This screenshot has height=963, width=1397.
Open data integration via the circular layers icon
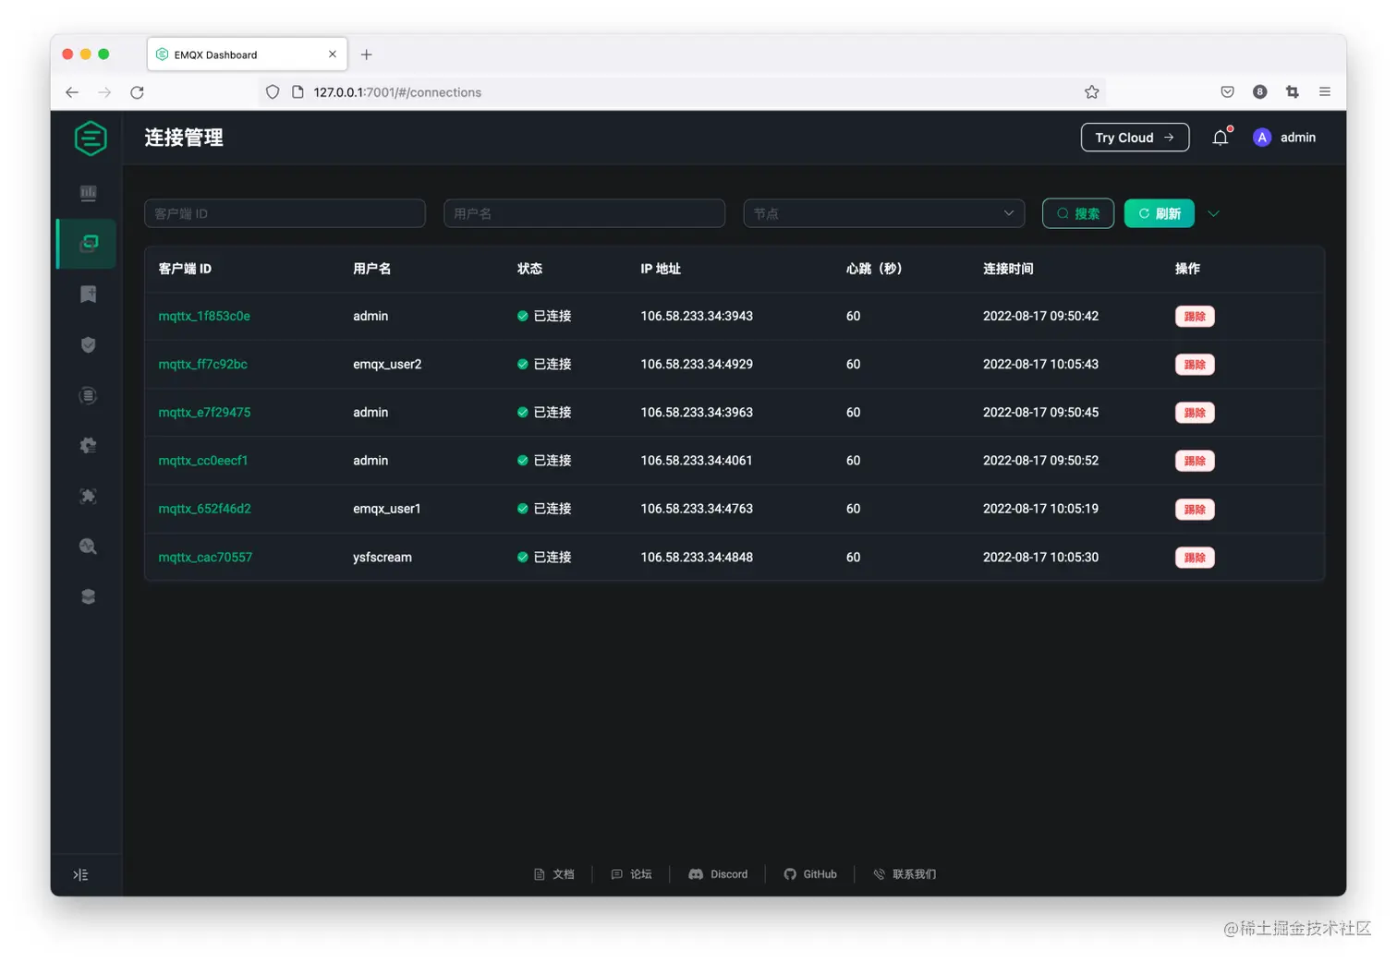(88, 395)
